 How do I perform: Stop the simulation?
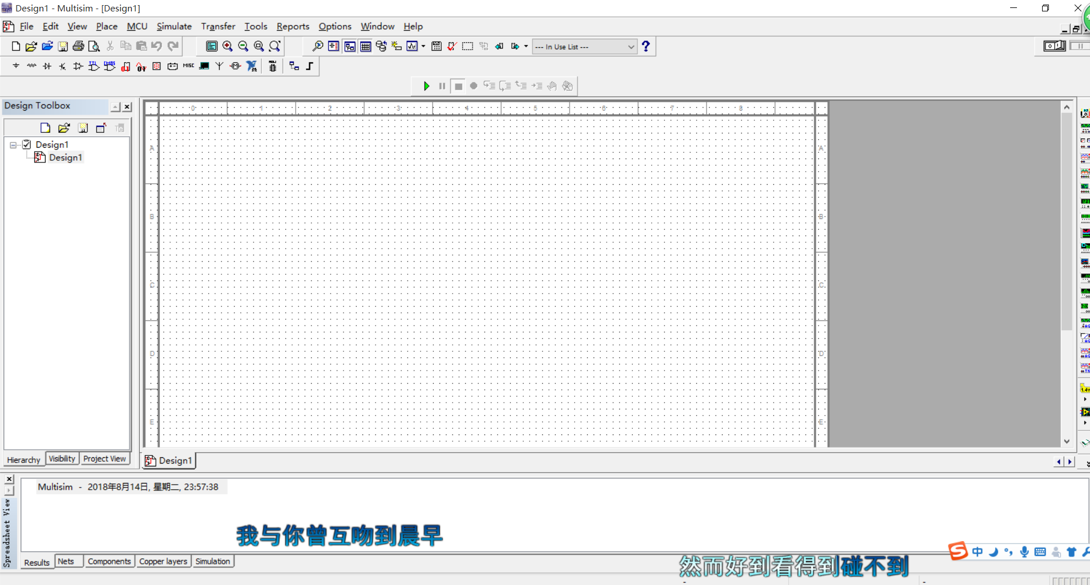458,86
